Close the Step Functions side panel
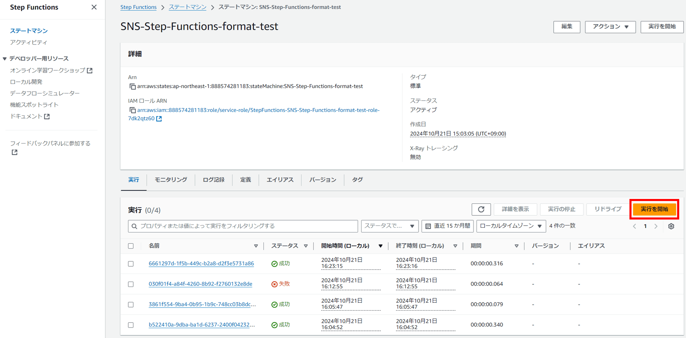The height and width of the screenshot is (338, 686). pyautogui.click(x=94, y=7)
